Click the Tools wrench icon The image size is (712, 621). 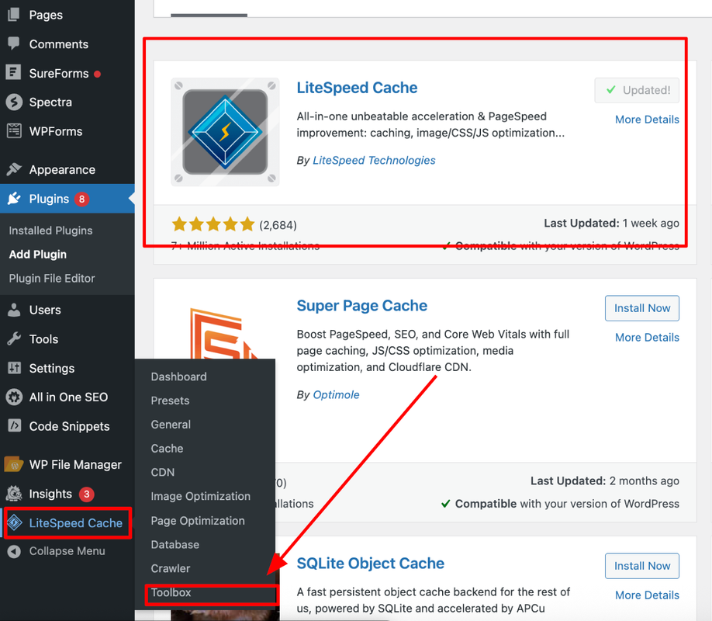[14, 338]
